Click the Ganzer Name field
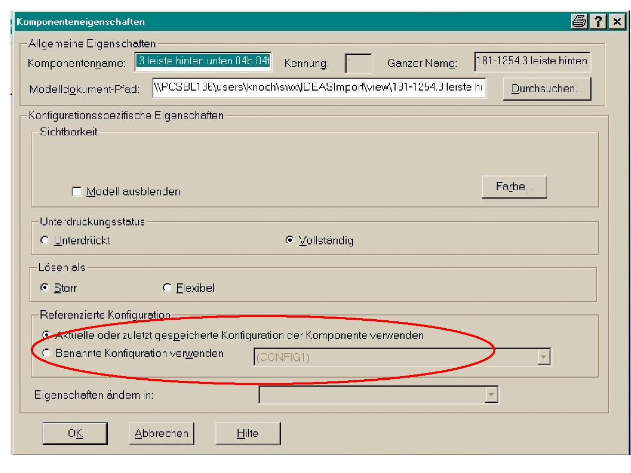631x473 pixels. [x=533, y=62]
